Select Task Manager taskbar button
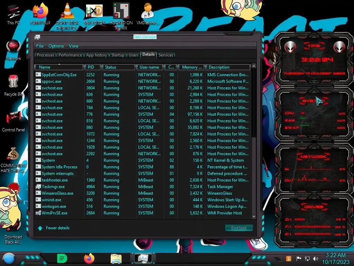354x266 pixels. pos(143,258)
